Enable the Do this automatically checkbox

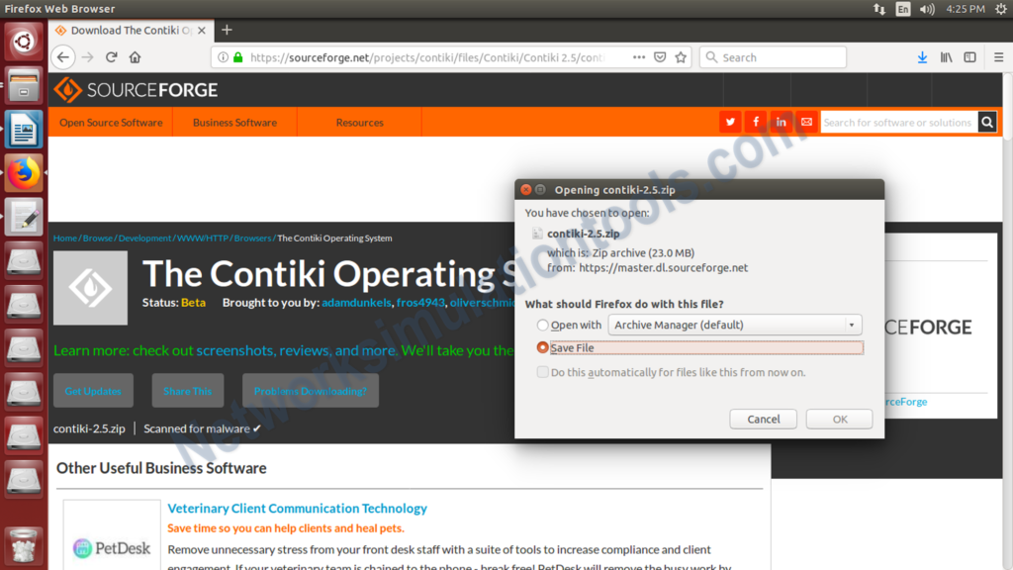pyautogui.click(x=542, y=372)
